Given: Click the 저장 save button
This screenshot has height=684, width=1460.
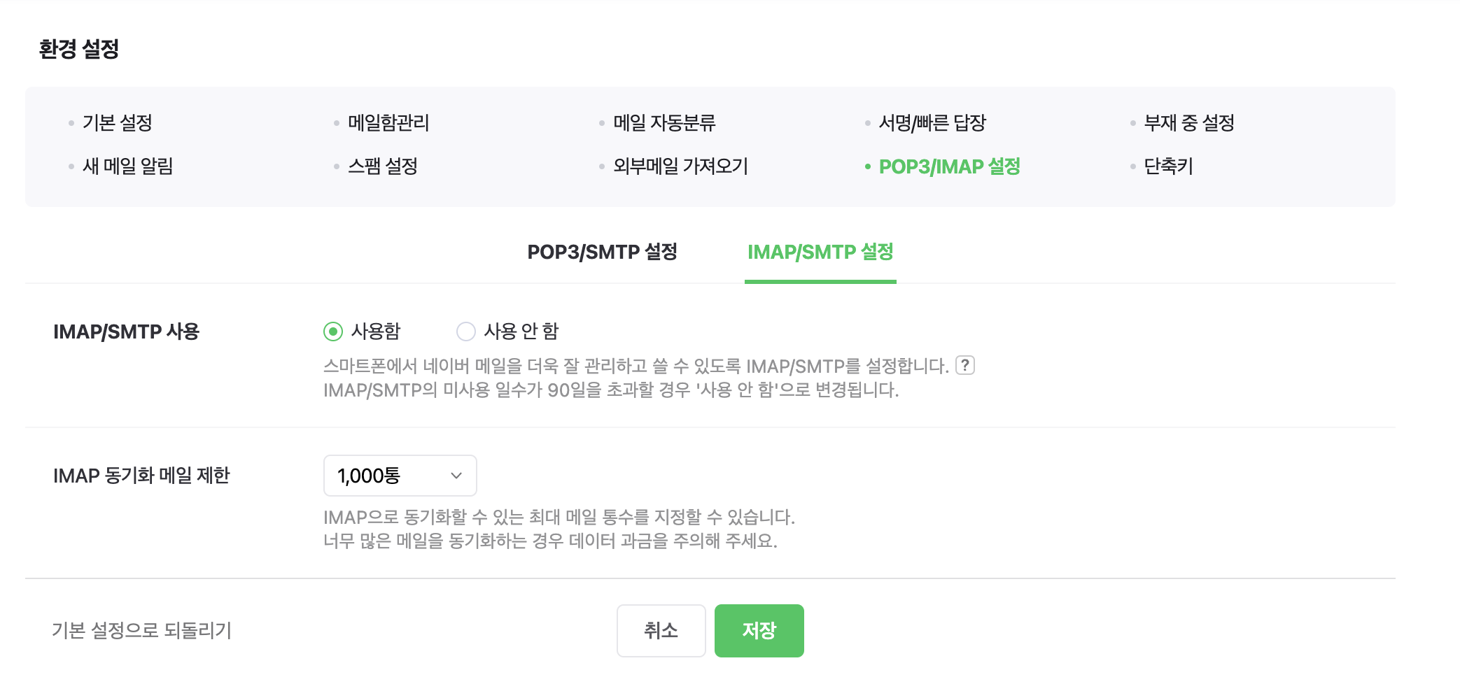Looking at the screenshot, I should tap(759, 631).
